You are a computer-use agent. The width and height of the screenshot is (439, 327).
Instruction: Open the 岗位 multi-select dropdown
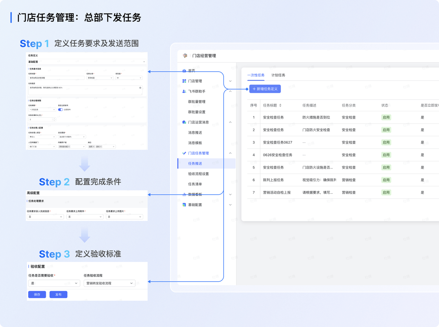click(x=102, y=146)
